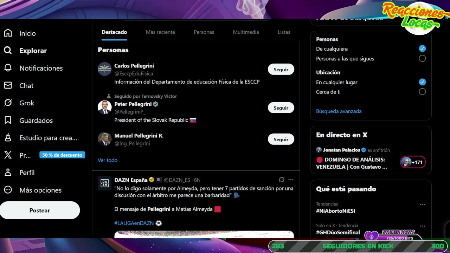Click DAZN España's gold verified badge
The image size is (450, 253).
[152, 180]
